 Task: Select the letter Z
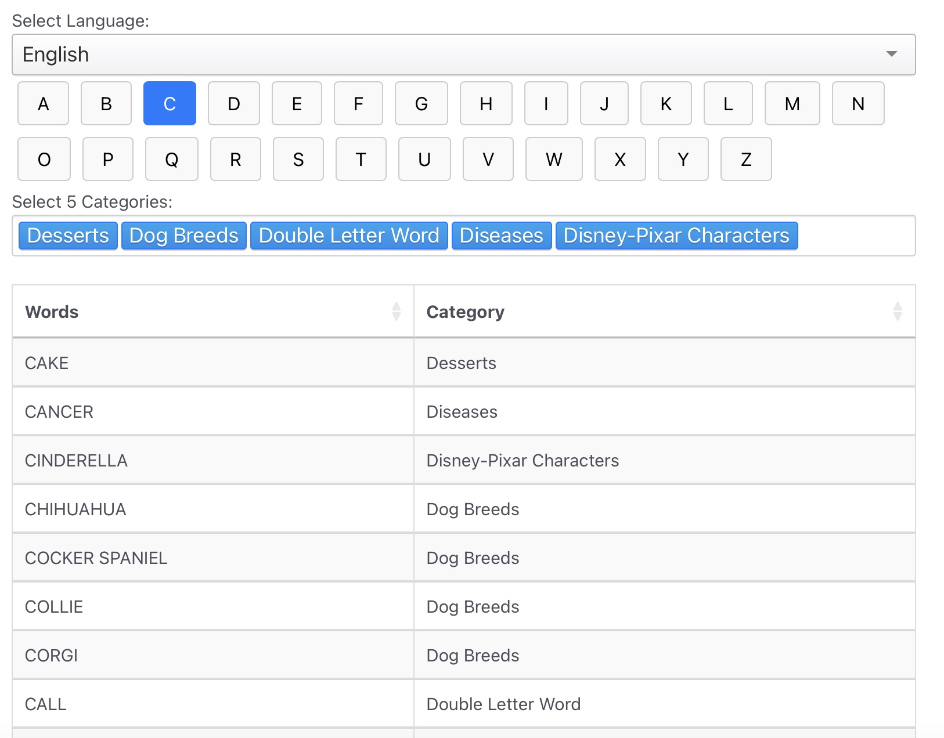click(746, 159)
